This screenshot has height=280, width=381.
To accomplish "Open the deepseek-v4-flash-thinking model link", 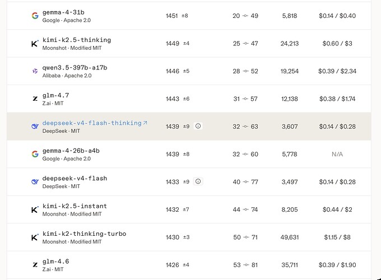I will tap(92, 123).
